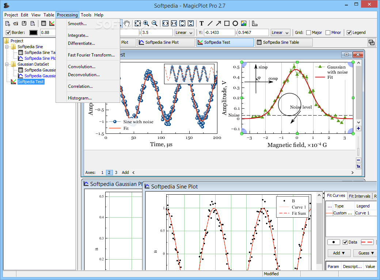Screen dimensions: 380x280
Task: Collapse the Gaussian DataSet folder
Action: point(7,64)
